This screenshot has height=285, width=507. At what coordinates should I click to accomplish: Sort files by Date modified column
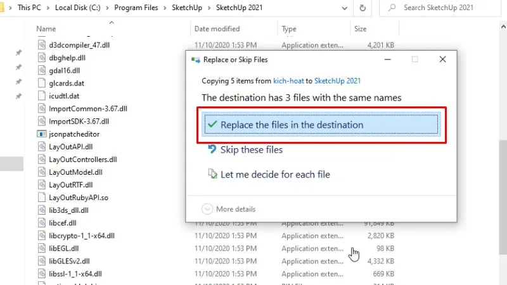click(x=216, y=29)
